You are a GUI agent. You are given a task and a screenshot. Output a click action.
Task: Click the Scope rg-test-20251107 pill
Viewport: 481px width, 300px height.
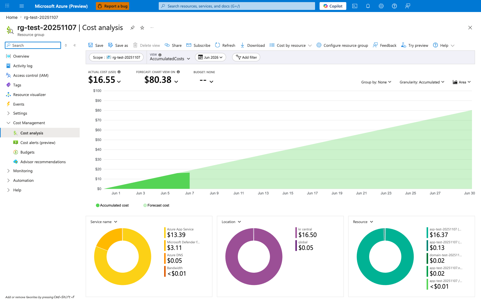116,57
